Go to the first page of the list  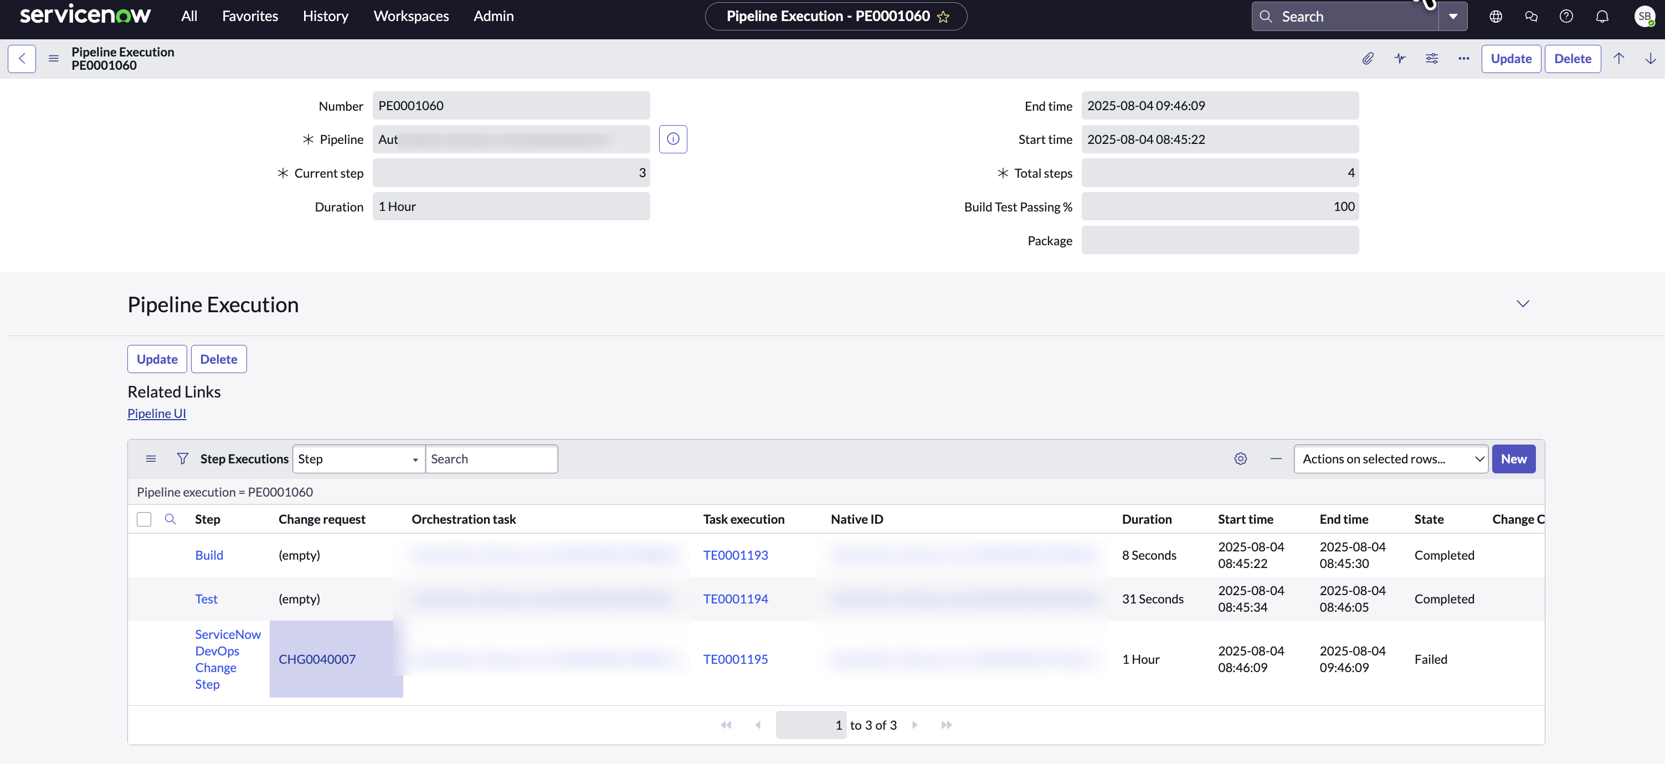pyautogui.click(x=726, y=725)
